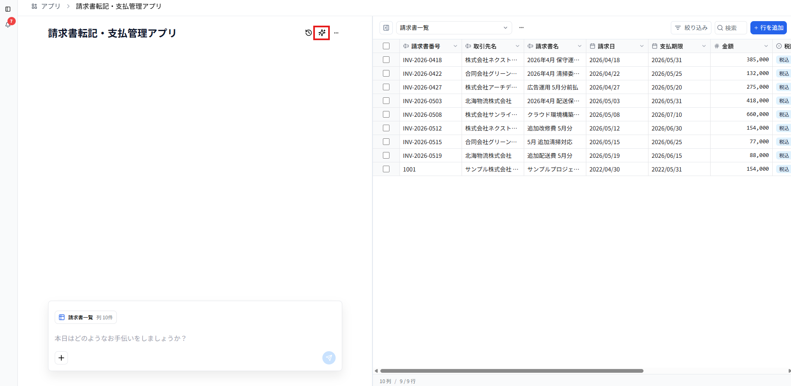This screenshot has height=386, width=791.
Task: Toggle the left sidebar panel icon
Action: [x=8, y=9]
